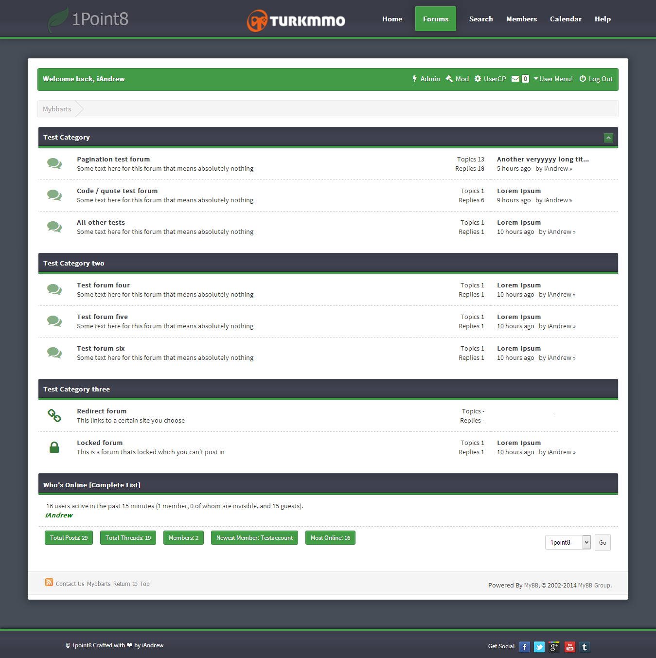Open UserCP gear icon

point(478,79)
